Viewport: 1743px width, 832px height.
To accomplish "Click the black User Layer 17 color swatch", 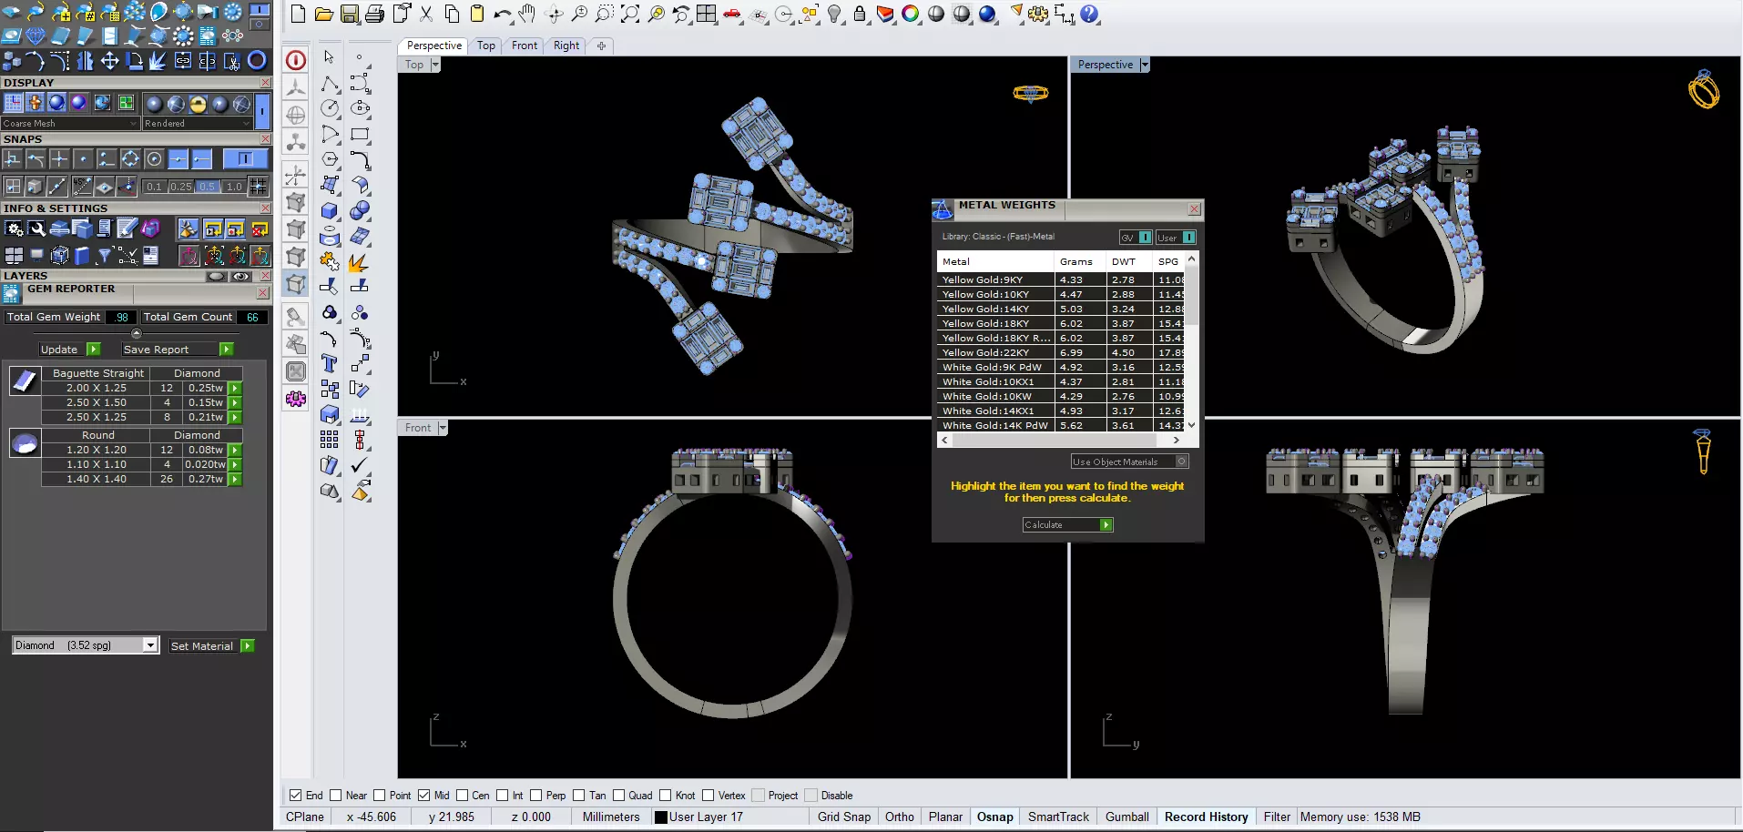I will click(x=661, y=817).
